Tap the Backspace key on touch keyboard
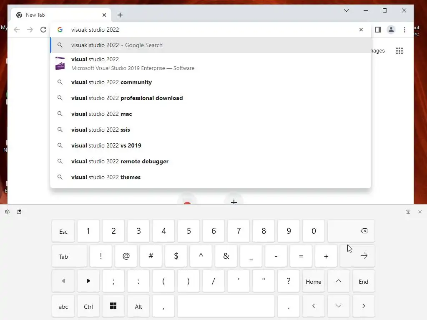Screen dimensions: 427x320 tap(351, 231)
